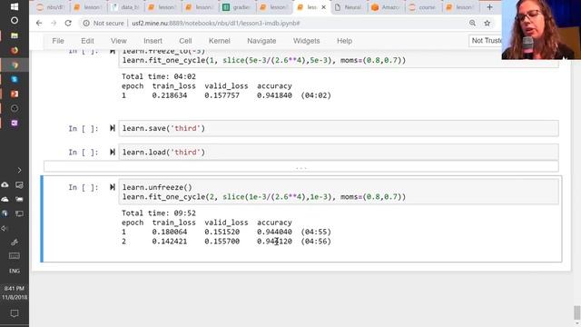581x327 pixels.
Task: Click accuracy value 0.941840
Action: [x=274, y=95]
